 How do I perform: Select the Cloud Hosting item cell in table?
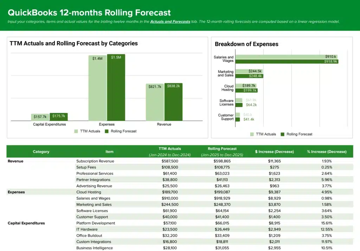pos(89,192)
